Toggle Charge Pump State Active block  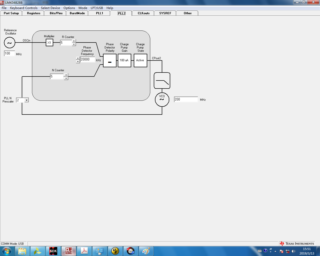pyautogui.click(x=140, y=60)
